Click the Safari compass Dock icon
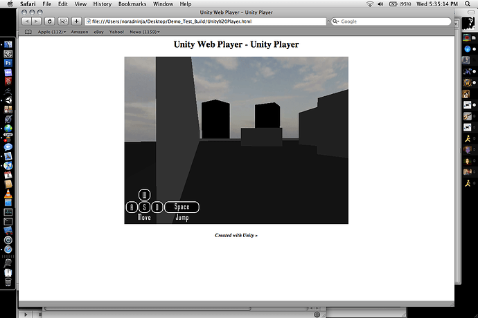The image size is (478, 318). click(8, 250)
